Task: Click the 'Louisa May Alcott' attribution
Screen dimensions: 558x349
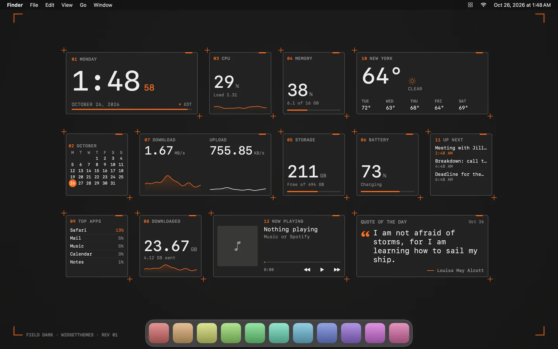Action: pos(460,270)
